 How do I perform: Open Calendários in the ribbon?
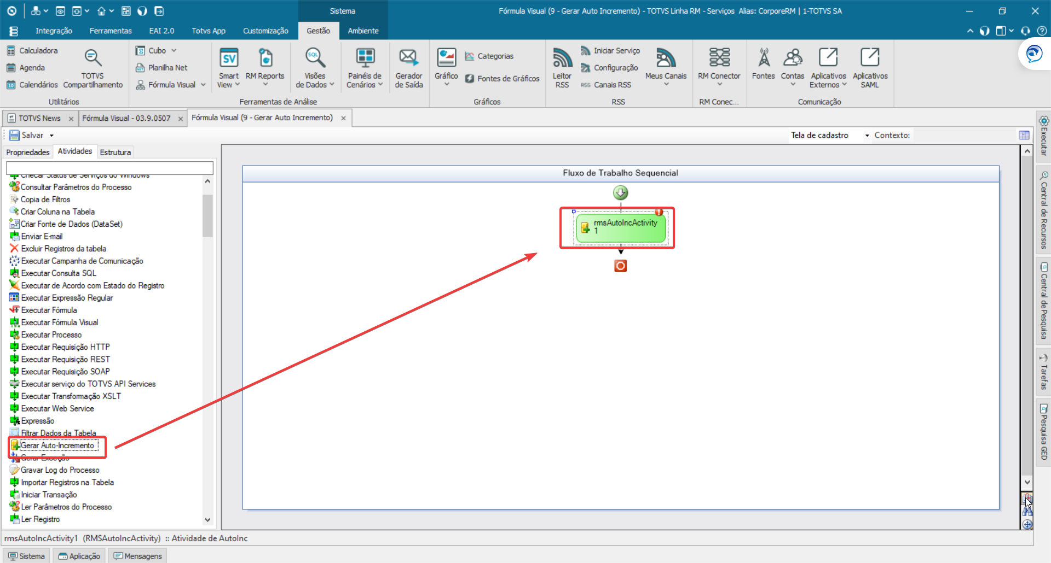tap(32, 85)
